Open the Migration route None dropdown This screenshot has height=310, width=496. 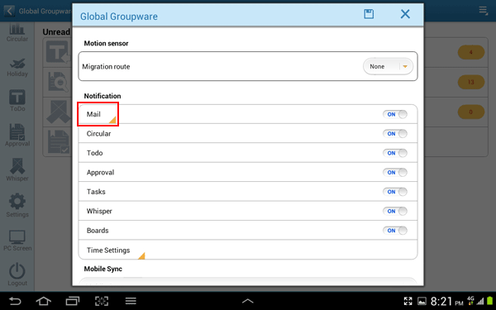coord(389,66)
